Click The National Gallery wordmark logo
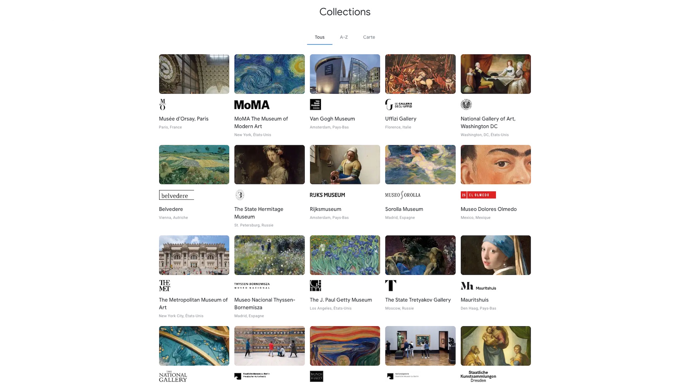Viewport: 687px width, 386px height. point(173,376)
